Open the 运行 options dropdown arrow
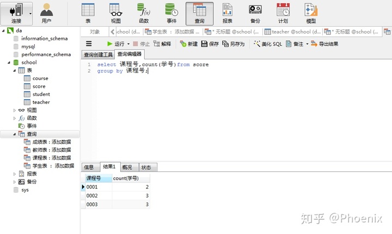 (128, 44)
